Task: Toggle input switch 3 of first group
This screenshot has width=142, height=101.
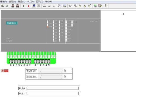Action: pyautogui.click(x=19, y=61)
